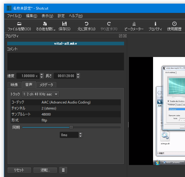This screenshot has height=177, width=185.
Task: Switch to the メタデータ tab
Action: pos(46,85)
